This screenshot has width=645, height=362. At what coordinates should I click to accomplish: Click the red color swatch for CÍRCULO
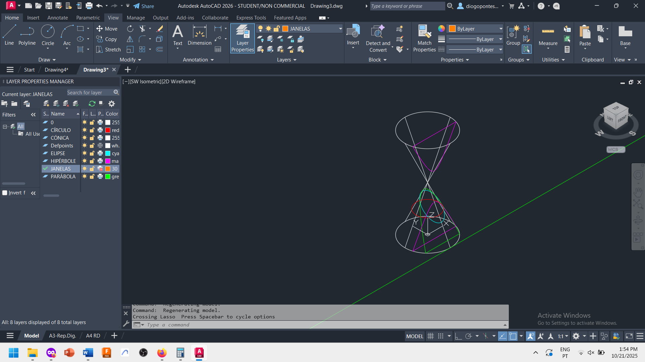point(108,130)
